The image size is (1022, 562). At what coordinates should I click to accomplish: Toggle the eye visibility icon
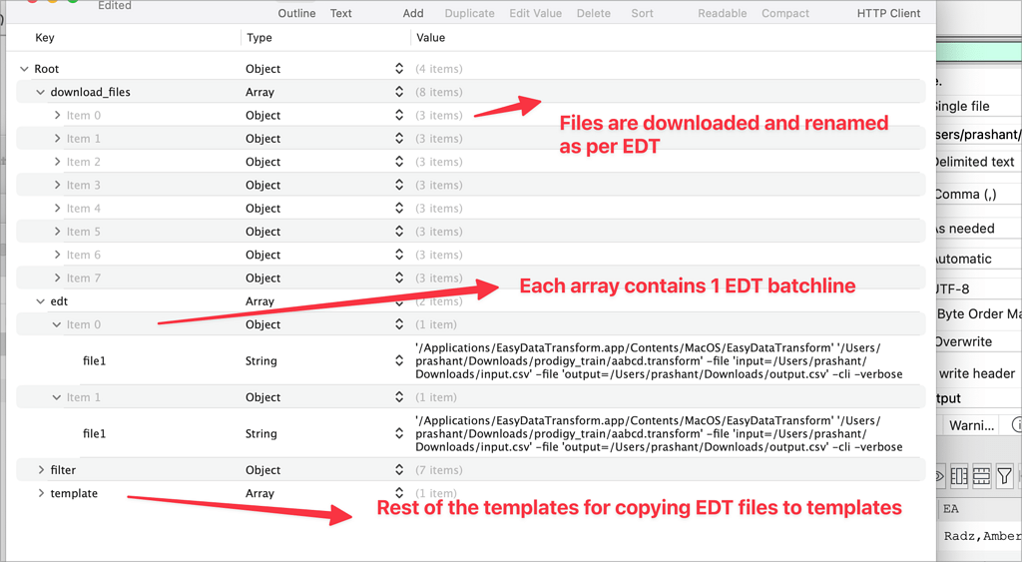[x=940, y=477]
